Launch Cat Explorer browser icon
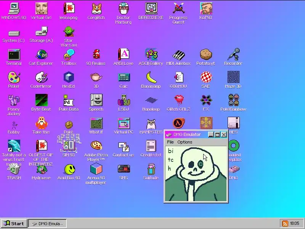Image resolution: width=305 pixels, height=229 pixels. point(41,55)
